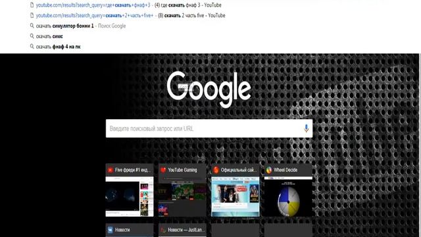This screenshot has width=421, height=237.
Task: Open the Официальный сайт thumbnail preview
Action: (235, 196)
